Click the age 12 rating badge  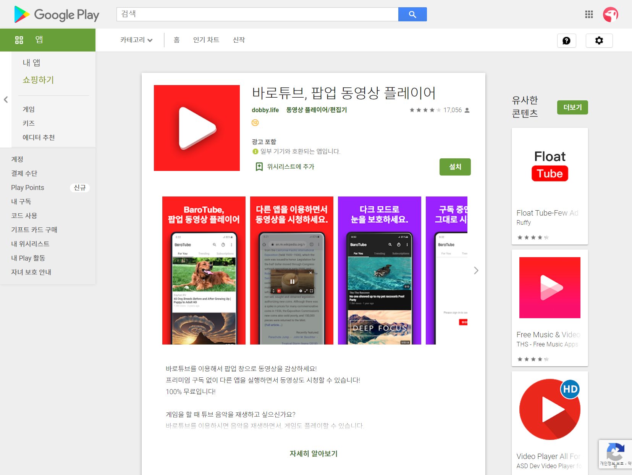255,122
